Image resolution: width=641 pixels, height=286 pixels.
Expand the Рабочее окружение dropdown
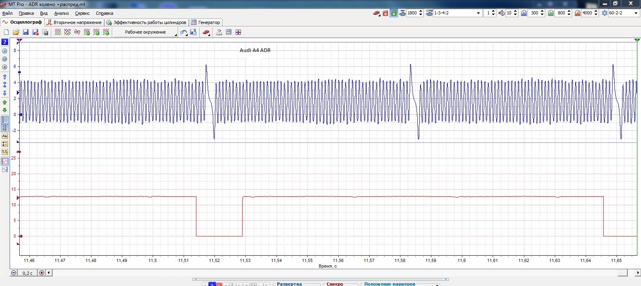coord(175,35)
